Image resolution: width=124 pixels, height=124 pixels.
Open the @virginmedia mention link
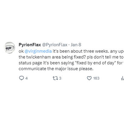click(x=38, y=51)
